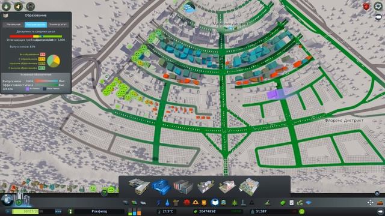Click the purple active legend swatch
Viewport: 385px width, 216px height.
point(28,89)
